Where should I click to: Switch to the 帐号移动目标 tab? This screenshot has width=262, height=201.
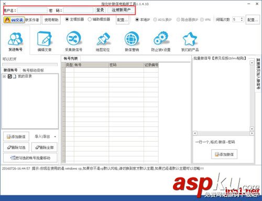[x=33, y=70]
